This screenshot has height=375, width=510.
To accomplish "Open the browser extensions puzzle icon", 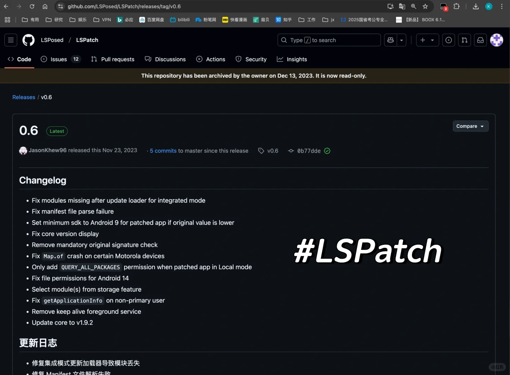I will 456,6.
